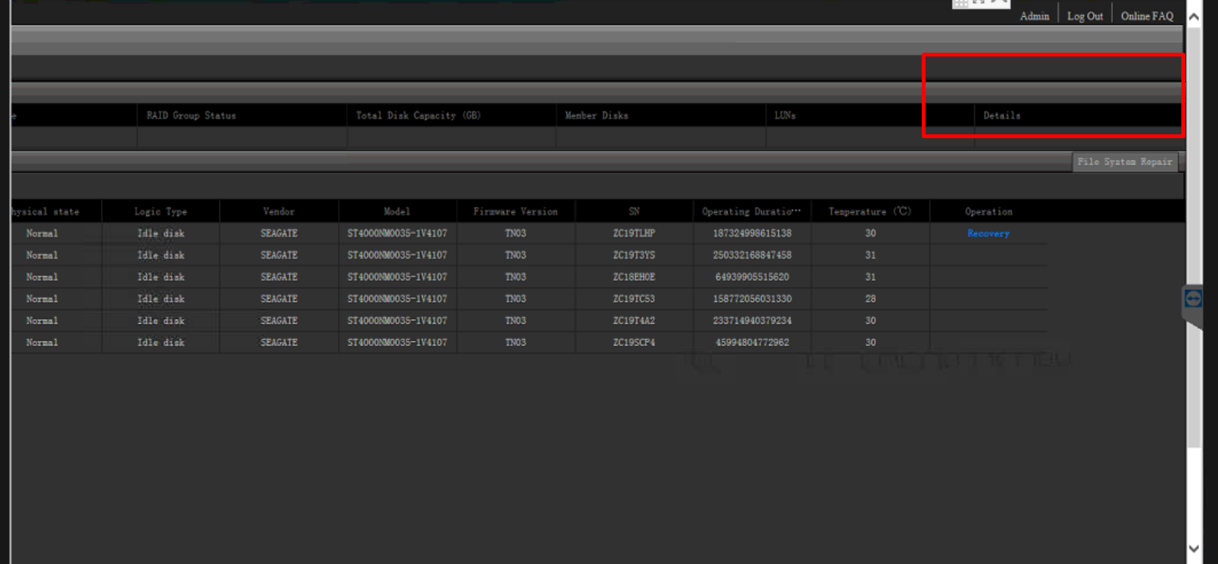The width and height of the screenshot is (1218, 564).
Task: Click Recovery for disk ZC19TLHP
Action: tap(988, 234)
